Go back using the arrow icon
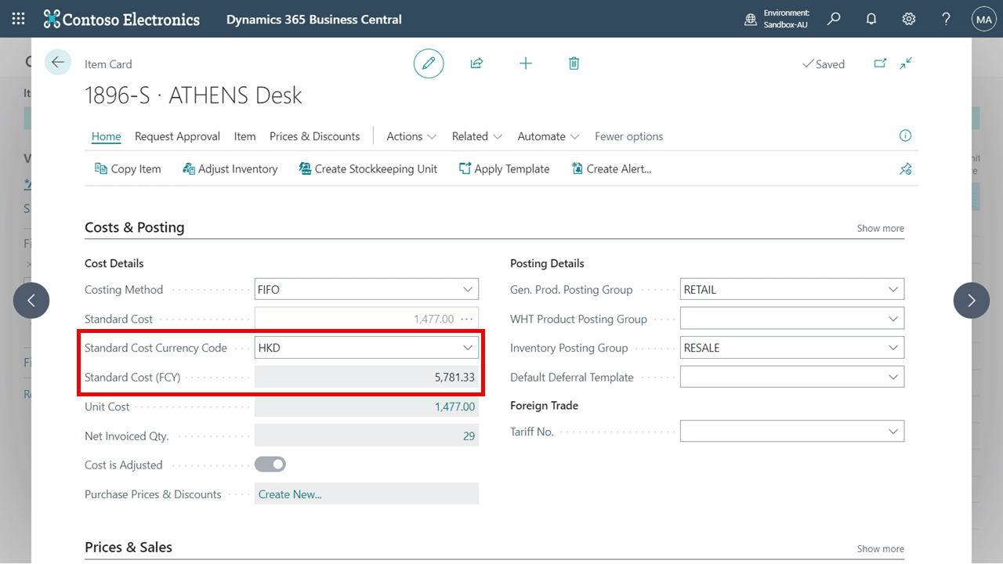The height and width of the screenshot is (564, 1003). click(x=58, y=62)
